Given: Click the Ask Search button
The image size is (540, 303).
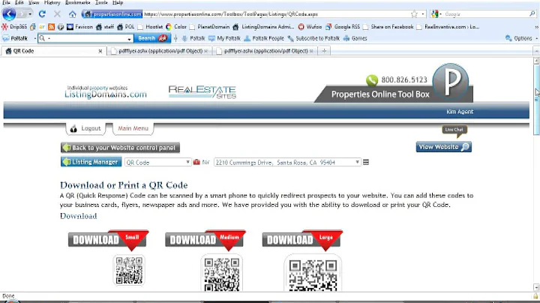Looking at the screenshot, I should click(x=151, y=38).
